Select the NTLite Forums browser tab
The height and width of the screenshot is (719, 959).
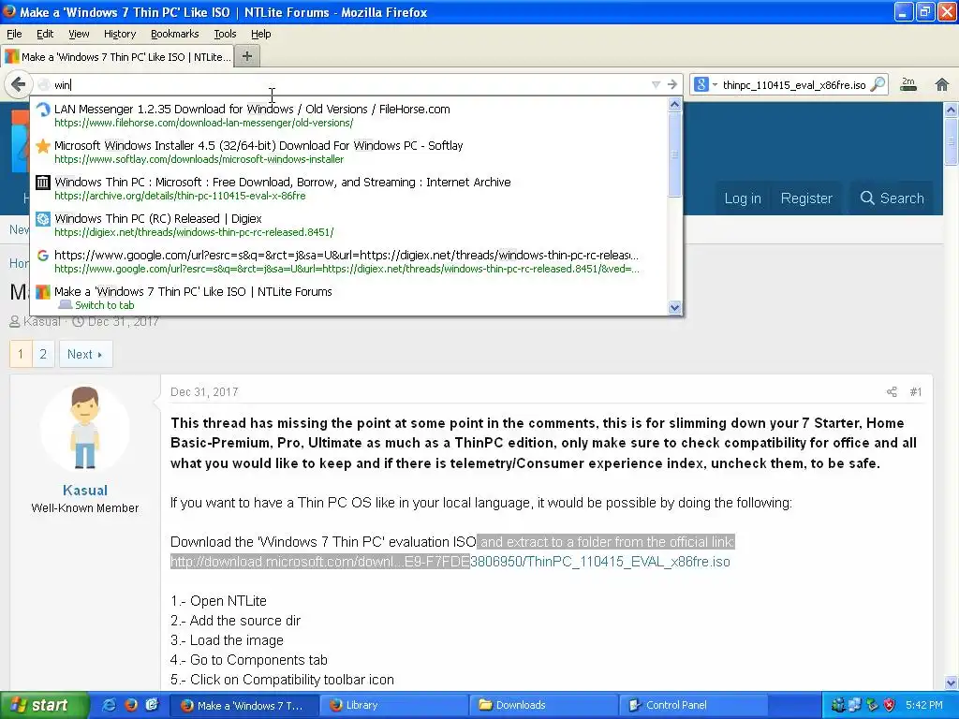pyautogui.click(x=118, y=57)
